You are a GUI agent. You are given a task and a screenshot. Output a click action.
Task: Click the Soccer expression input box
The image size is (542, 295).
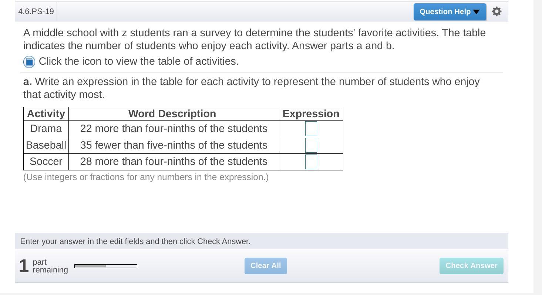[x=311, y=162]
